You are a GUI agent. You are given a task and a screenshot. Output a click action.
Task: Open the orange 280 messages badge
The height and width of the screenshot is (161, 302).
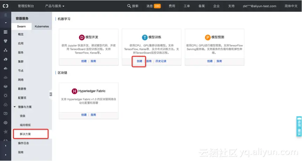coord(157,6)
